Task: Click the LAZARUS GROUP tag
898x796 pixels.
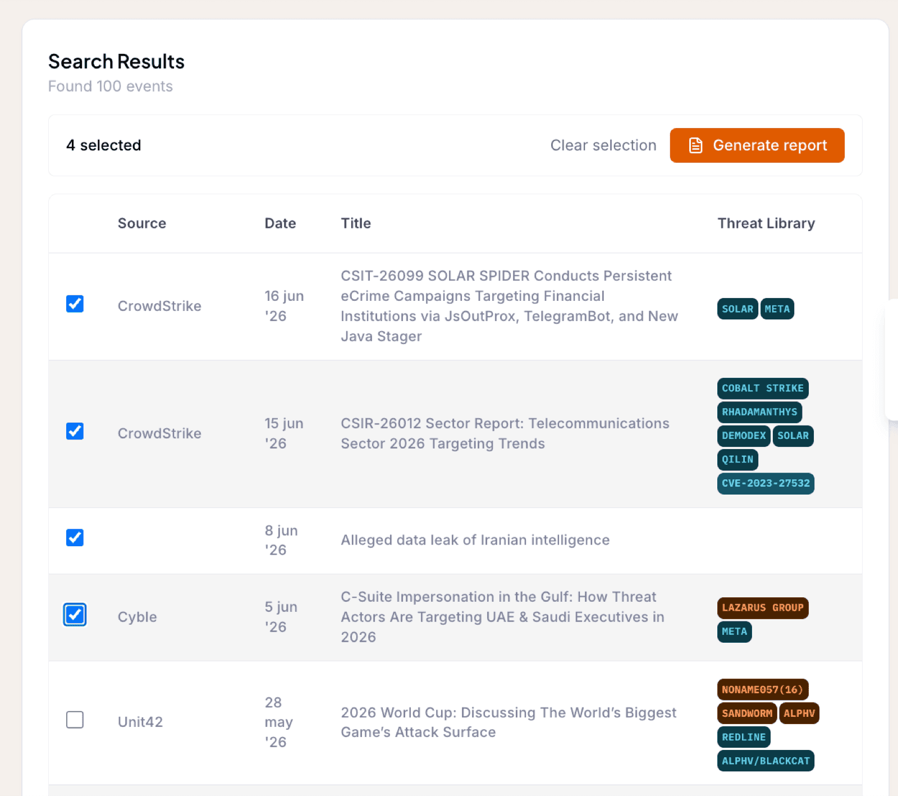Action: (x=763, y=608)
